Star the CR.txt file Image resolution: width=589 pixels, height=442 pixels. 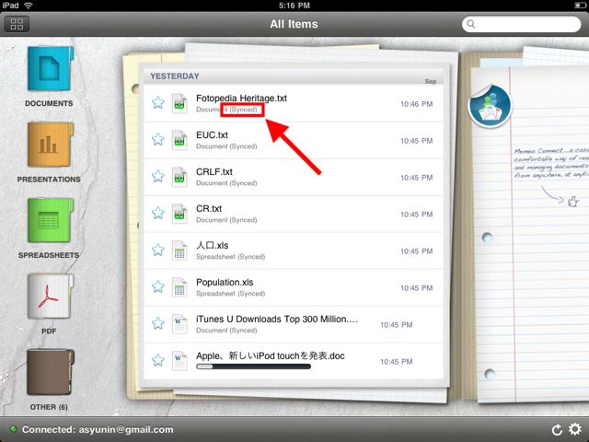158,213
